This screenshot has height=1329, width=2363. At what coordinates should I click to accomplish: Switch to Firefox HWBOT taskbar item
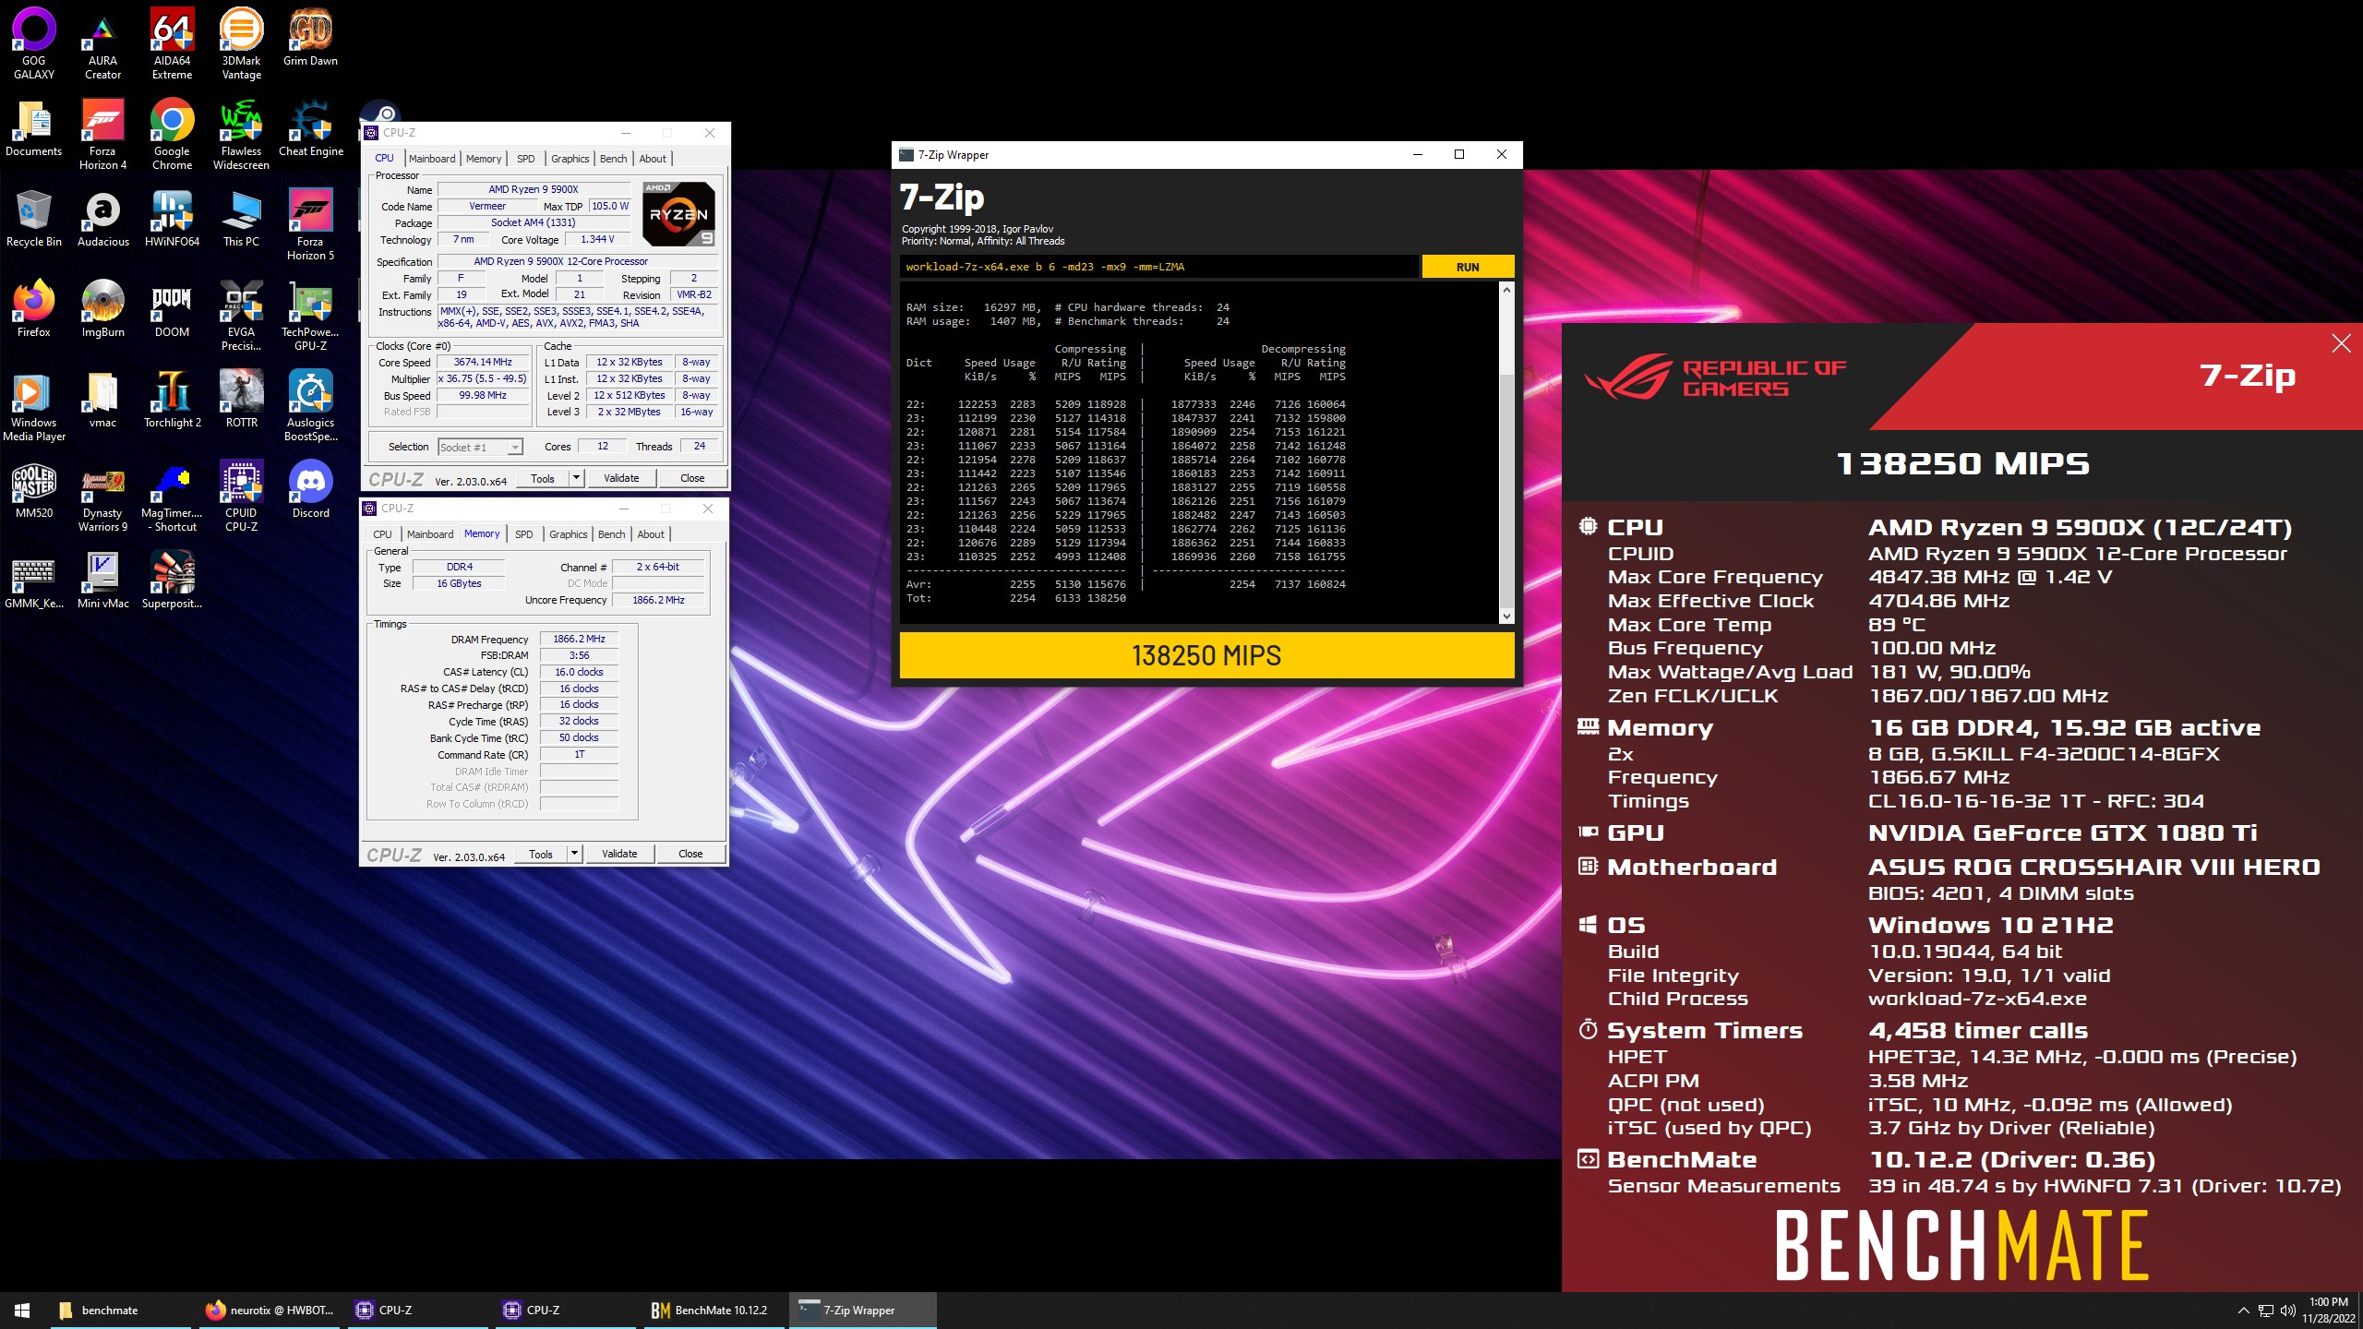pyautogui.click(x=270, y=1311)
